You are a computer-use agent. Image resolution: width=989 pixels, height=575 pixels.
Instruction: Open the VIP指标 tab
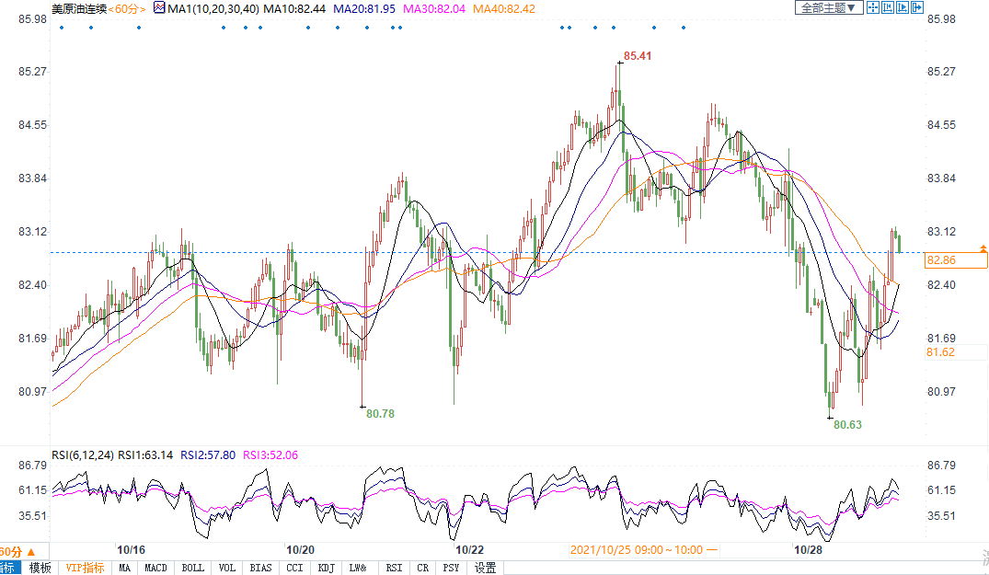coord(85,568)
